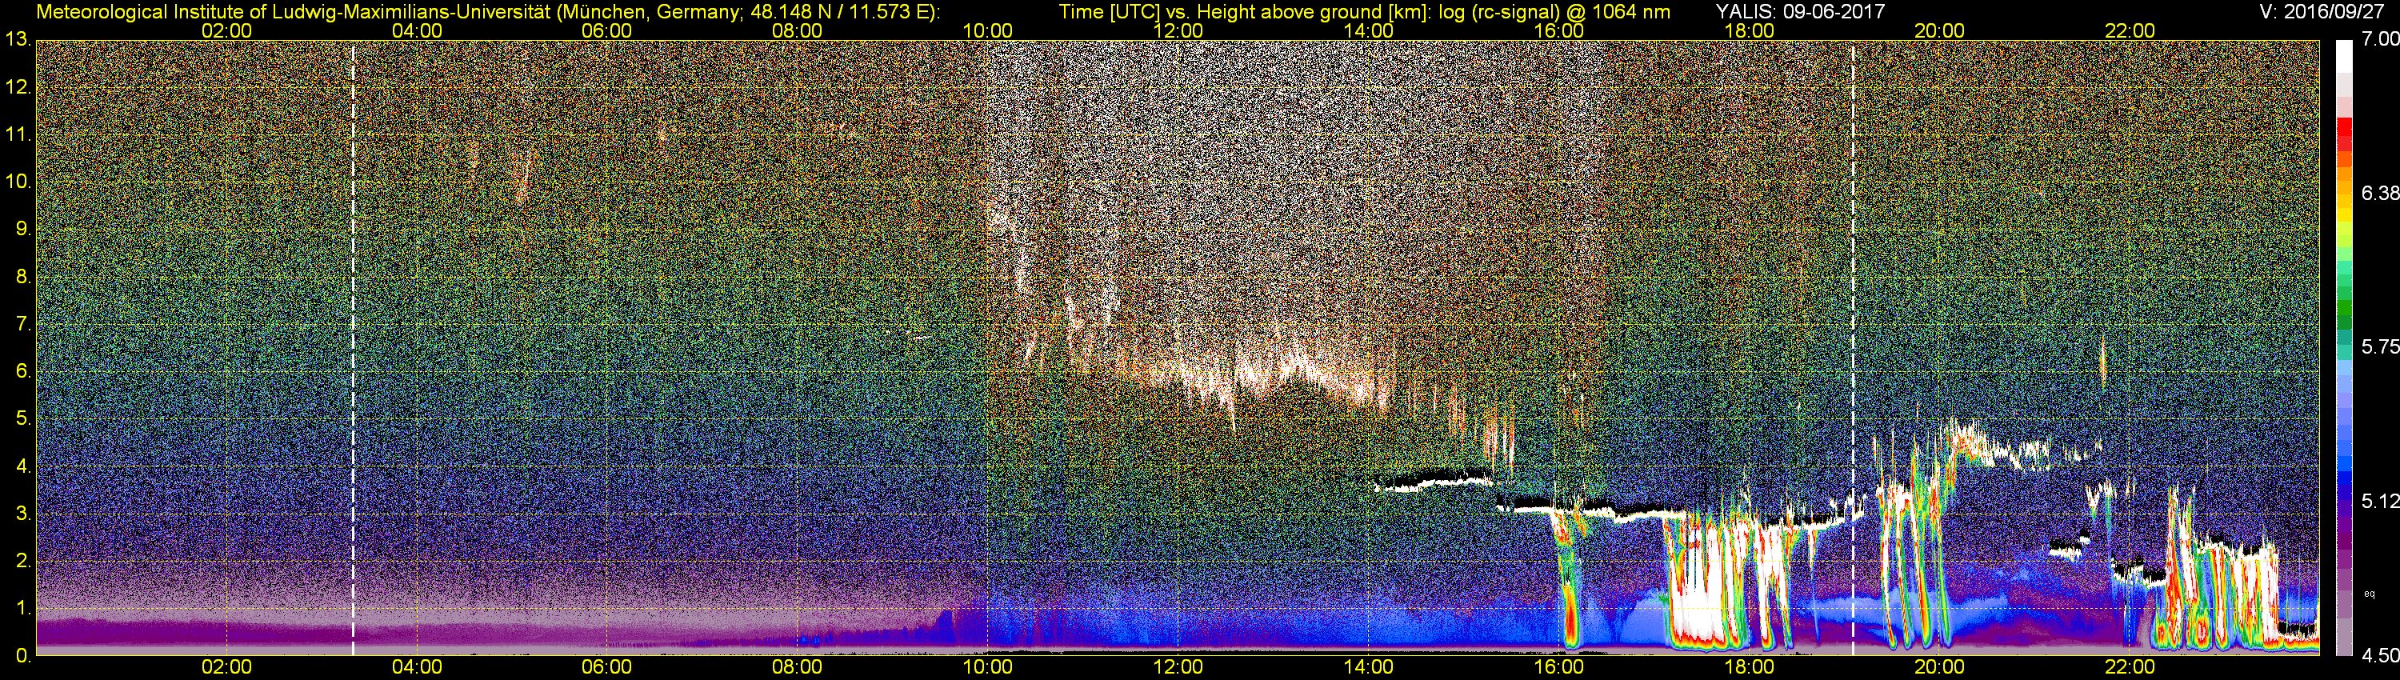Click the Meteorological Institute title text

point(488,12)
